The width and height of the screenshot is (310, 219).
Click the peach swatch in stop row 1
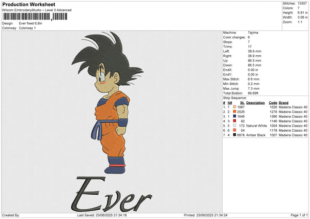click(235, 107)
